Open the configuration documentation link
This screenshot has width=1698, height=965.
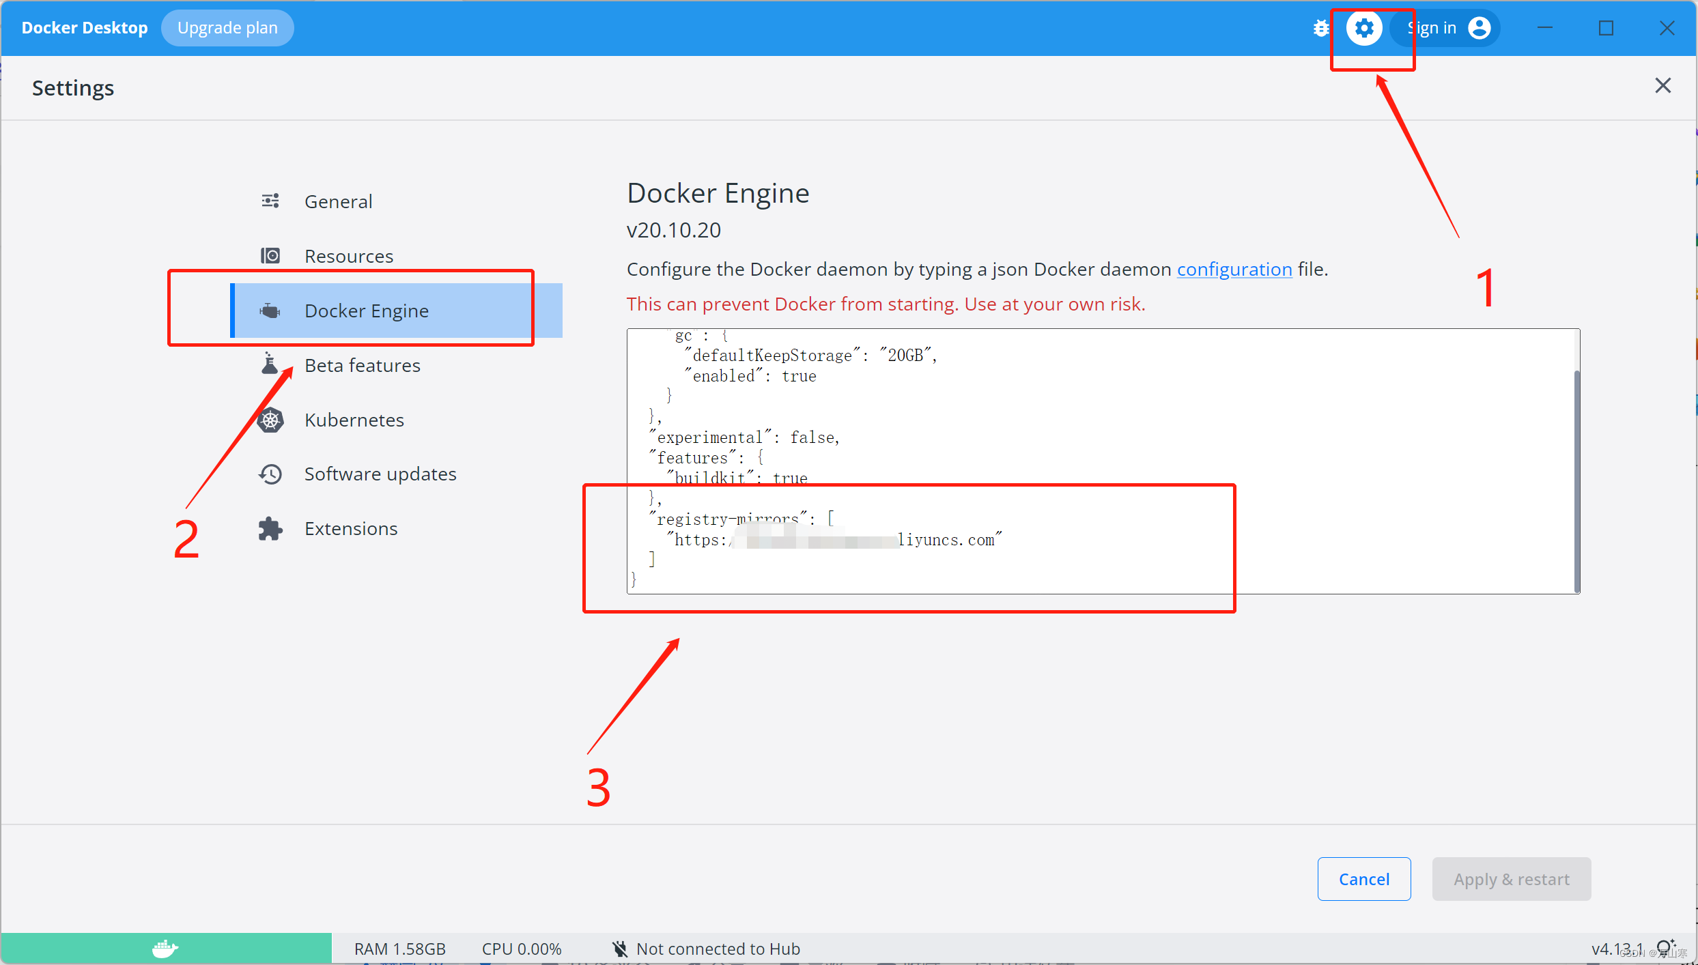(1234, 269)
